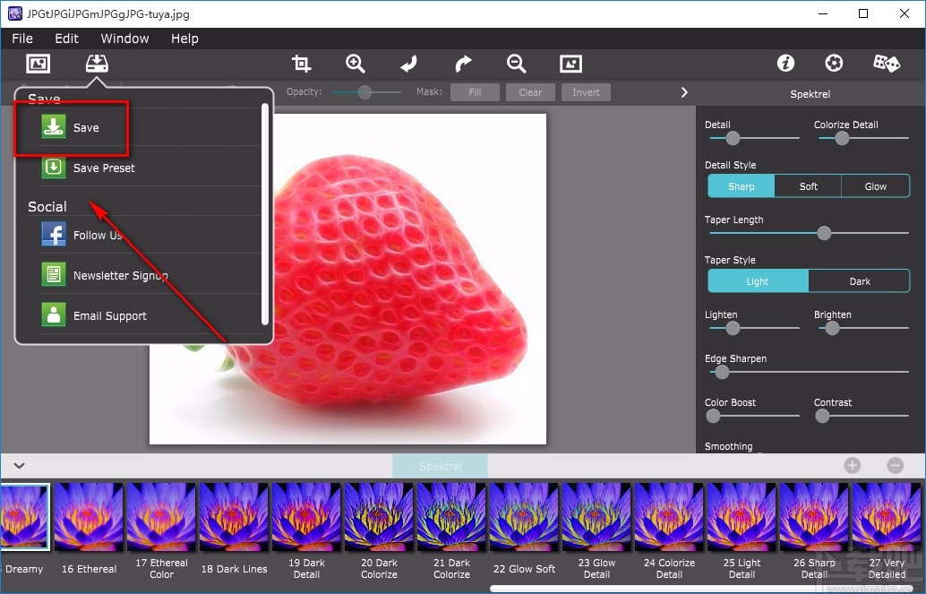Viewport: 926px width, 594px height.
Task: Select the 17 Ethereal Color preset thumbnail
Action: (x=161, y=517)
